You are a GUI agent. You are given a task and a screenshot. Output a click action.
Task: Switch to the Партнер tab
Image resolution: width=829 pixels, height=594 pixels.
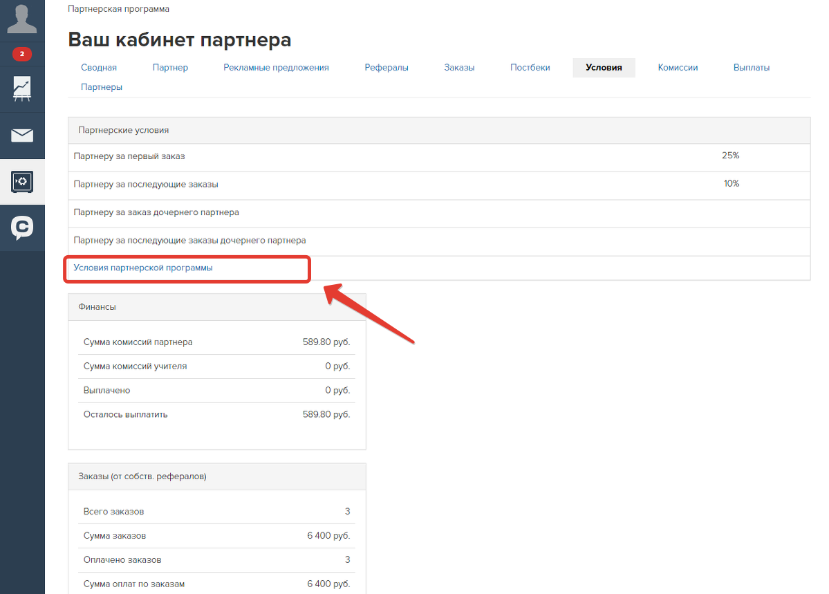(170, 68)
